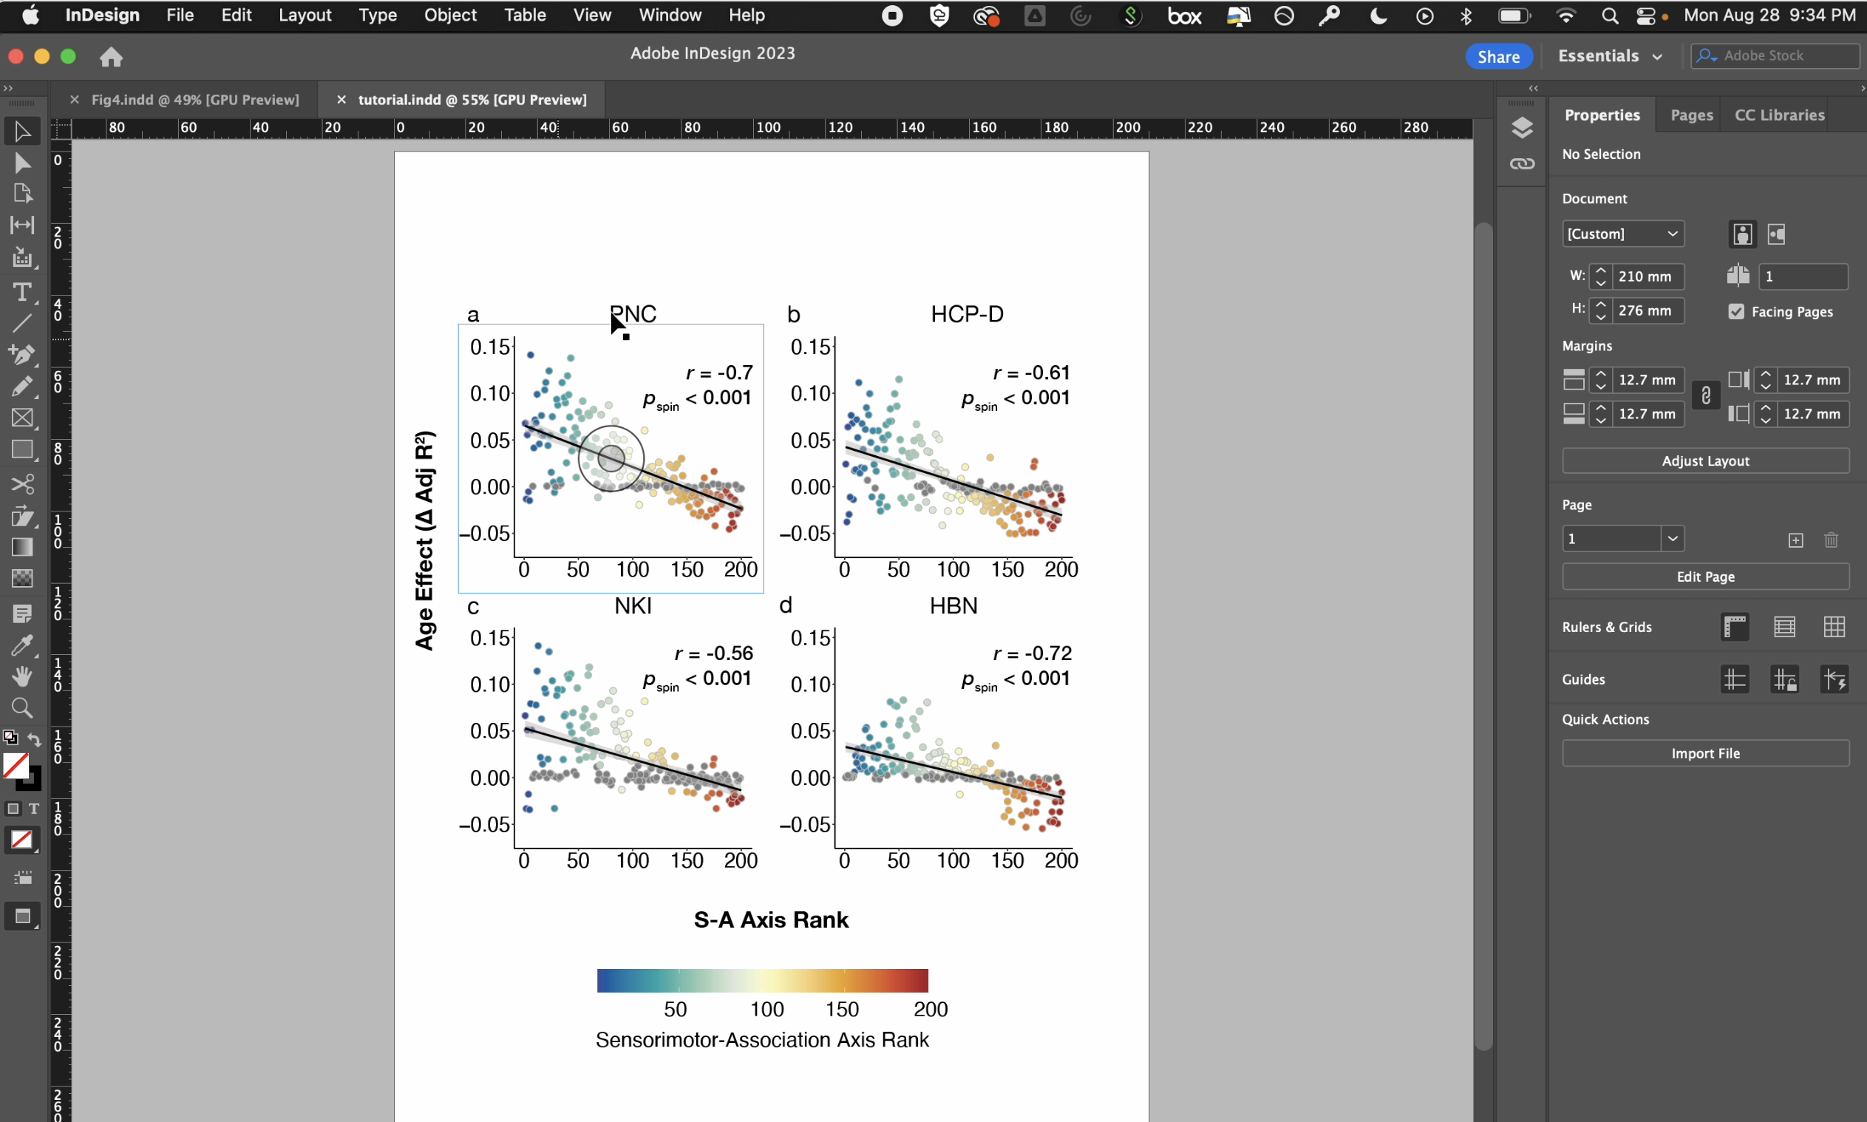The image size is (1867, 1122).
Task: Activate the Hand tool
Action: 22,677
